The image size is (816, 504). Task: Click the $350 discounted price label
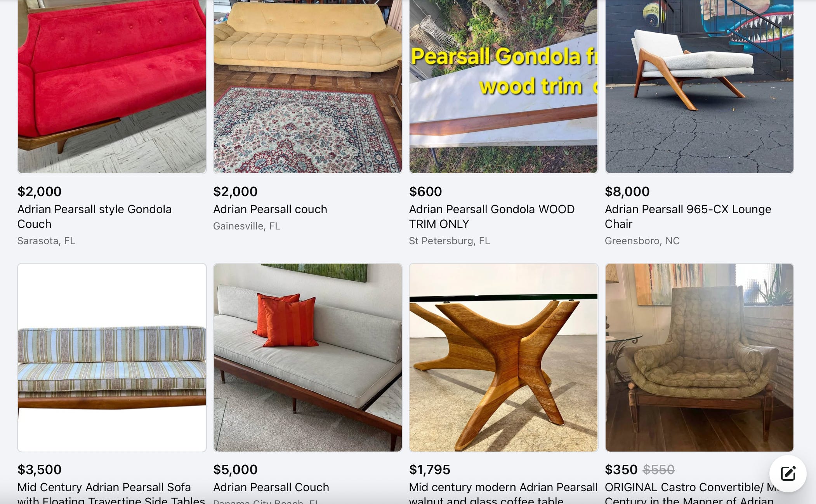pos(621,469)
